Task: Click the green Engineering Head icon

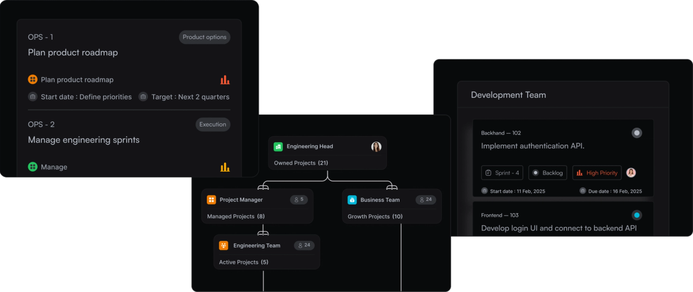Action: pos(278,147)
